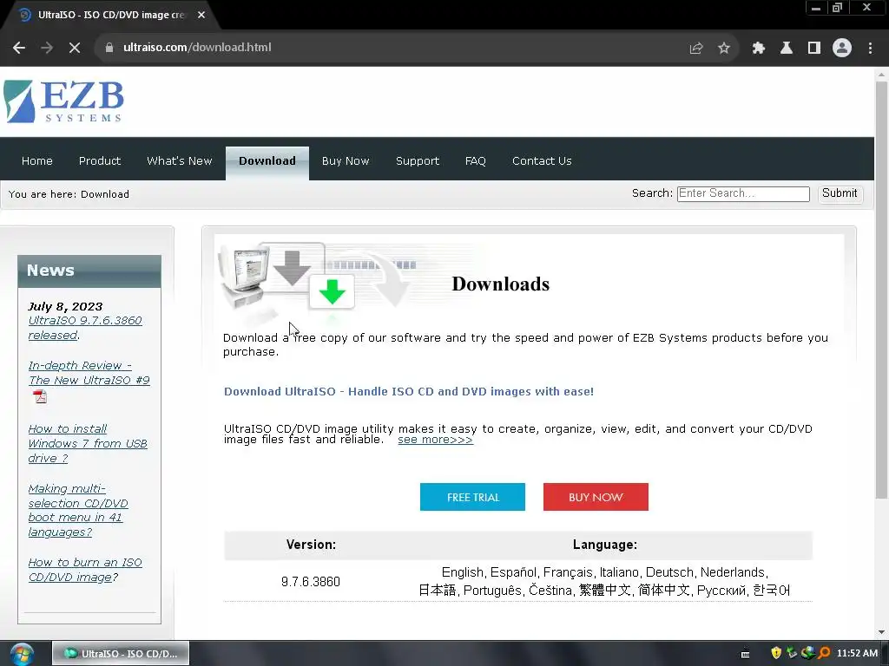This screenshot has width=889, height=666.
Task: Click the orange magnifier tray icon
Action: (x=825, y=653)
